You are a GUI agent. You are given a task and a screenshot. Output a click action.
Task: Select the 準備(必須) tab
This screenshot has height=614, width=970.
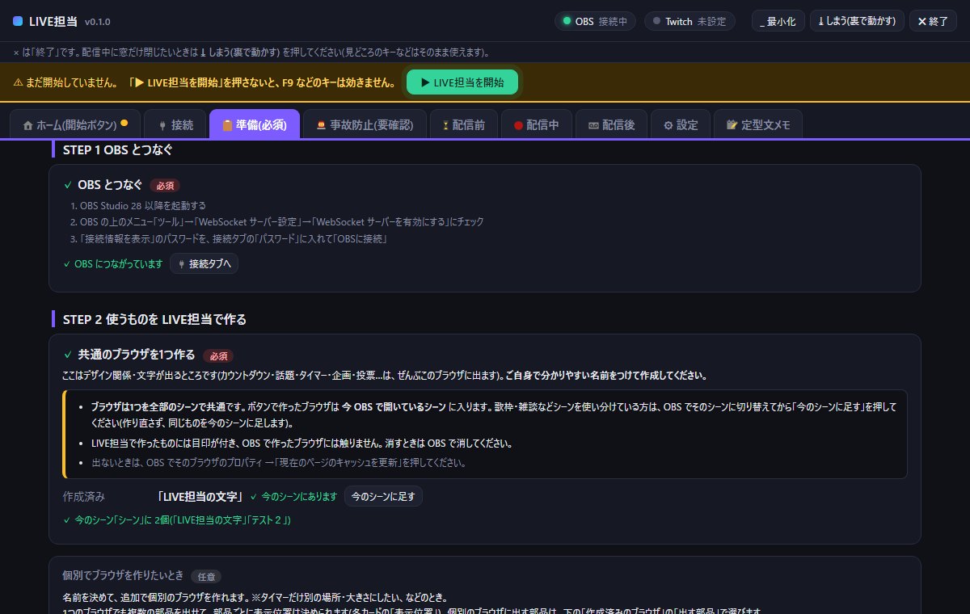(x=255, y=124)
